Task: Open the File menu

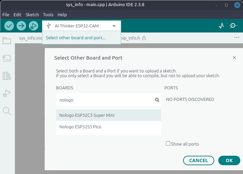Action: (6, 15)
